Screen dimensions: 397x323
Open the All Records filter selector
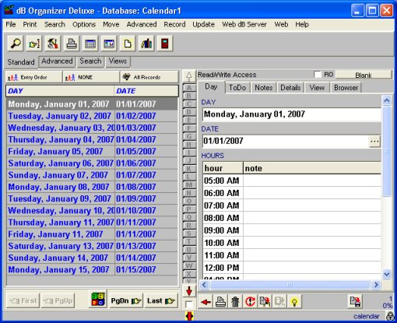click(149, 77)
